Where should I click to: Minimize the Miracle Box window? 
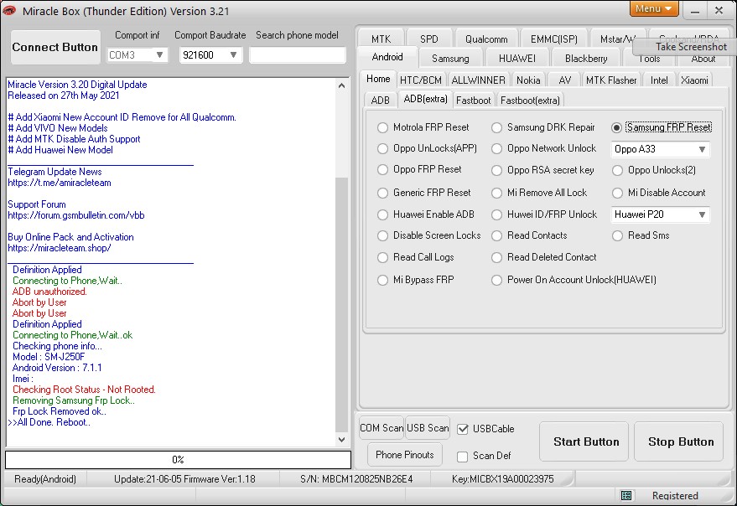click(693, 10)
